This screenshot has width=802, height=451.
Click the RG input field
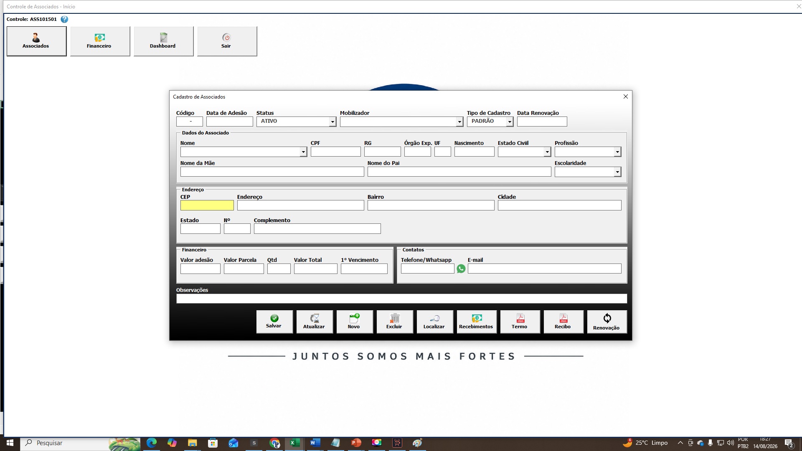coord(383,152)
